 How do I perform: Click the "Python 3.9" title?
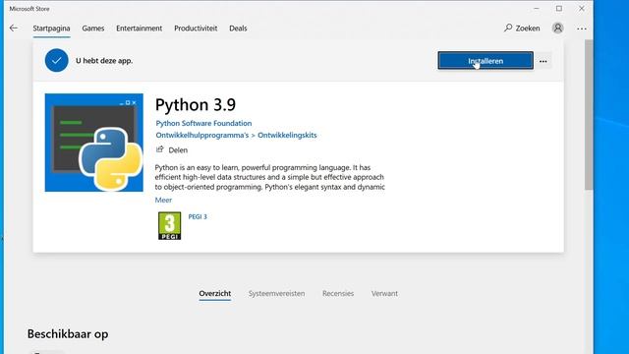click(196, 105)
